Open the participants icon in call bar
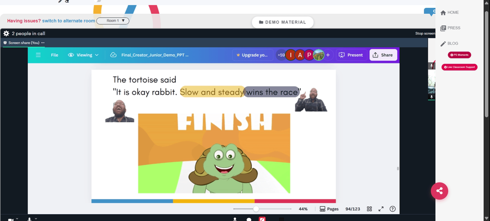This screenshot has height=221, width=490. [x=235, y=220]
